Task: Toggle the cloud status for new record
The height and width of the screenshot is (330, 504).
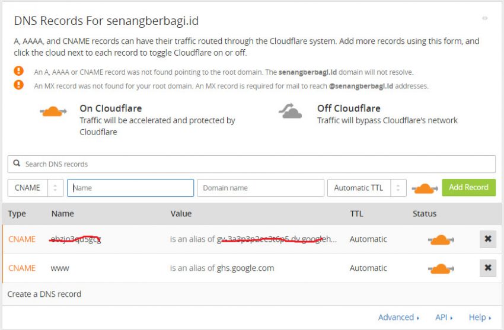Action: click(425, 188)
